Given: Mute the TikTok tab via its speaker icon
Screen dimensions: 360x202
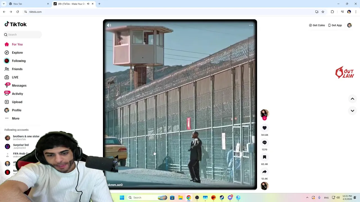Looking at the screenshot, I should click(x=88, y=4).
